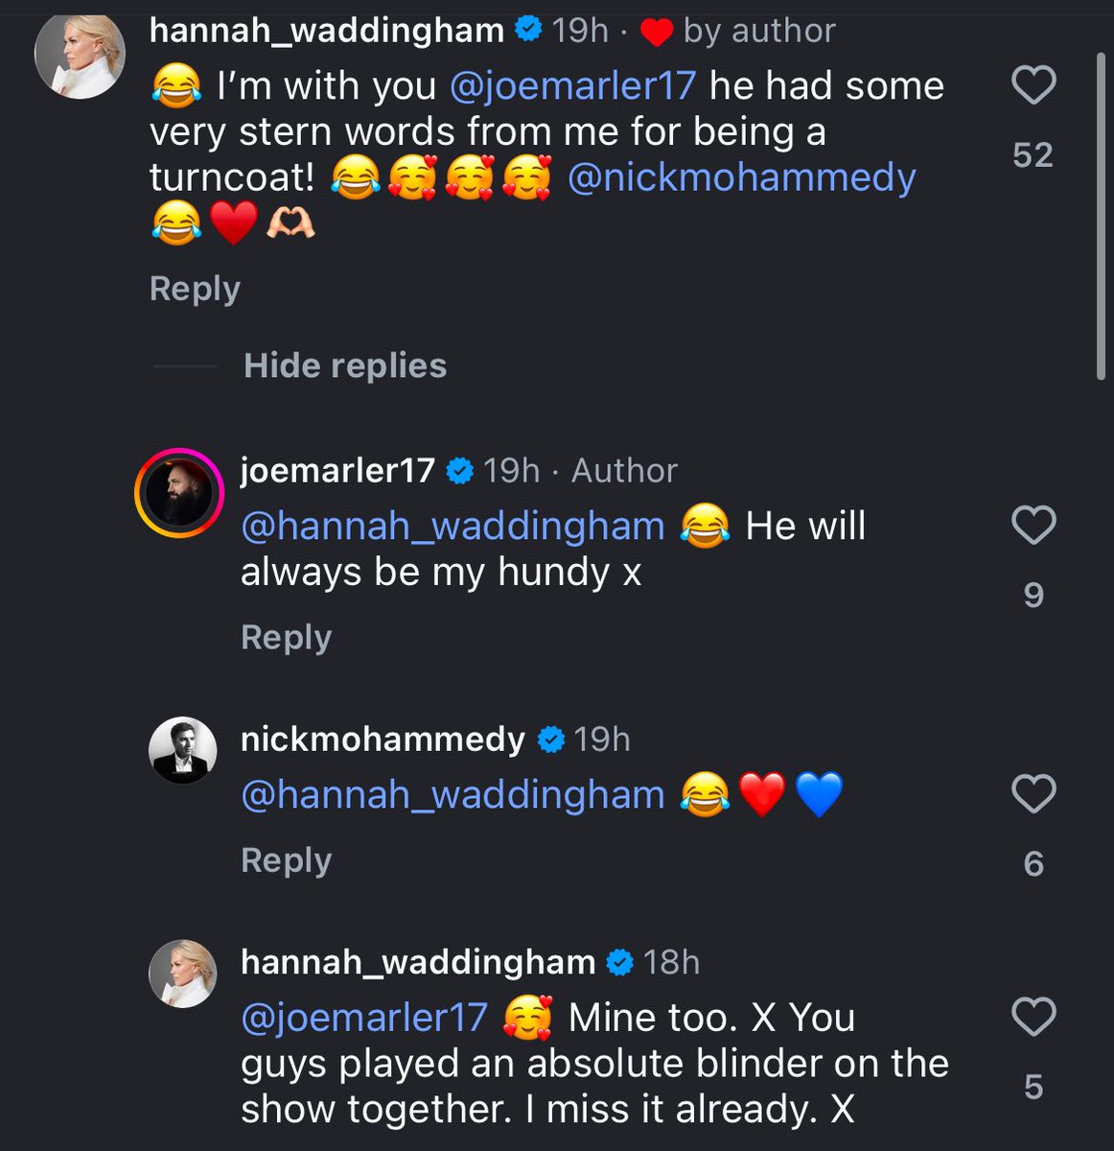Open nickmohammedy's profile picture
Screen dimensions: 1114x1151
click(x=182, y=750)
